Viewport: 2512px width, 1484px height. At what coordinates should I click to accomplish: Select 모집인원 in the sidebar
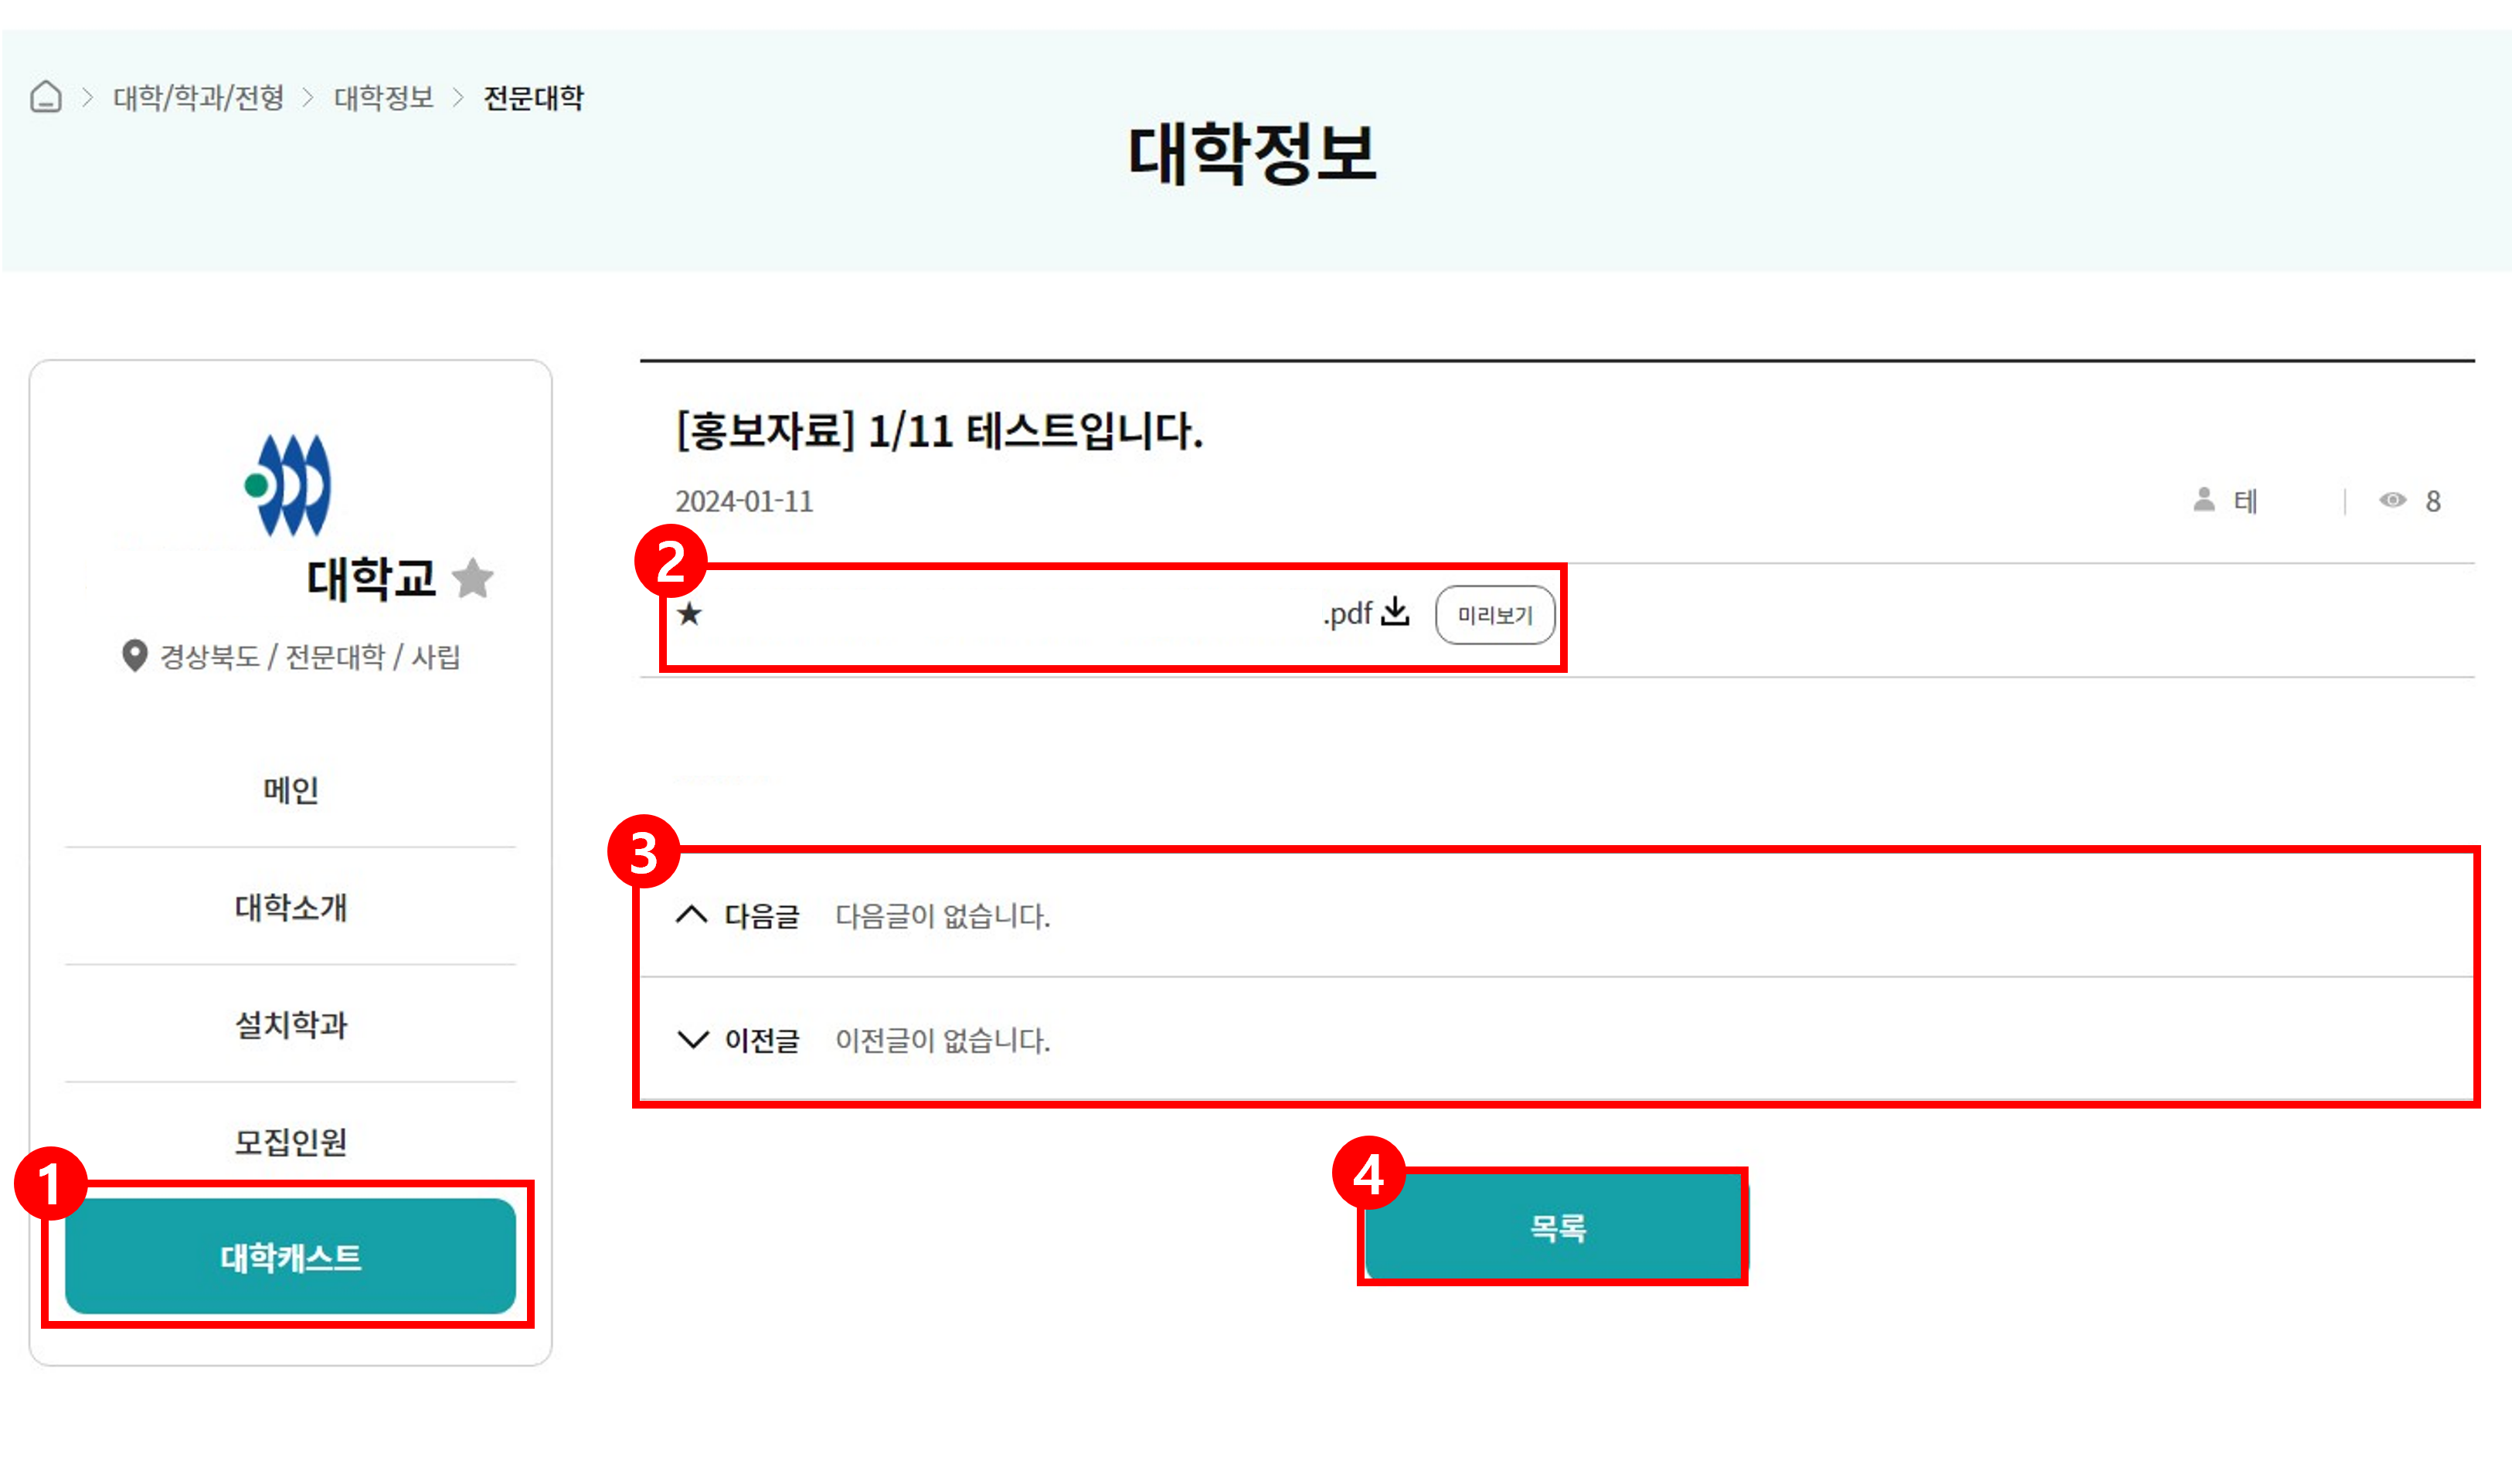click(290, 1141)
